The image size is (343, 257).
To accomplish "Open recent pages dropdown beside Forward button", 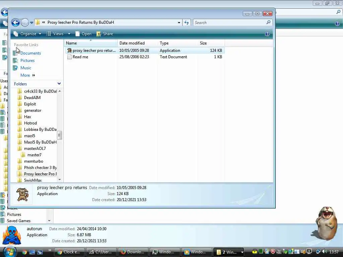I will point(31,22).
